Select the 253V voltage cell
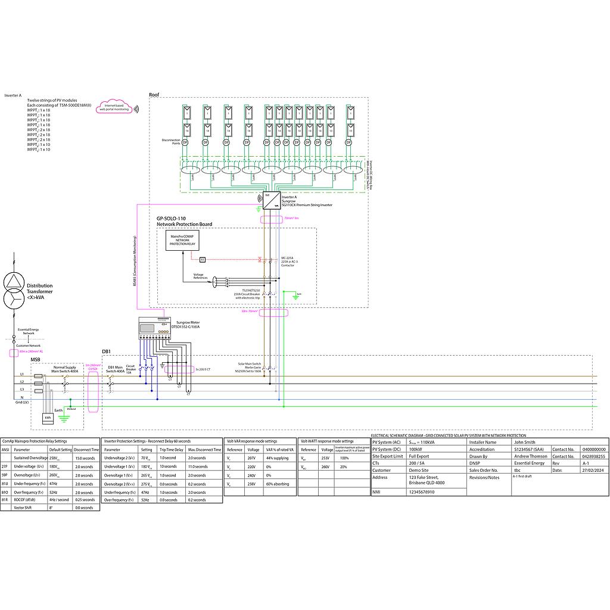610x610 pixels. point(326,458)
